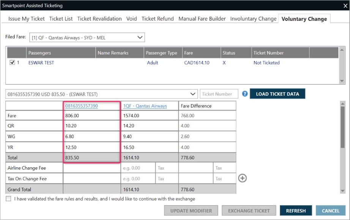The height and width of the screenshot is (220, 350).
Task: Click the REFRESH button
Action: pos(296,211)
